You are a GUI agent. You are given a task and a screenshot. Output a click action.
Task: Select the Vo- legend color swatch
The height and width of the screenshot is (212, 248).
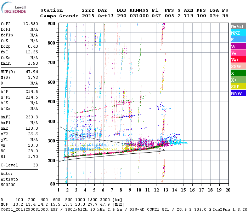(x=238, y=53)
